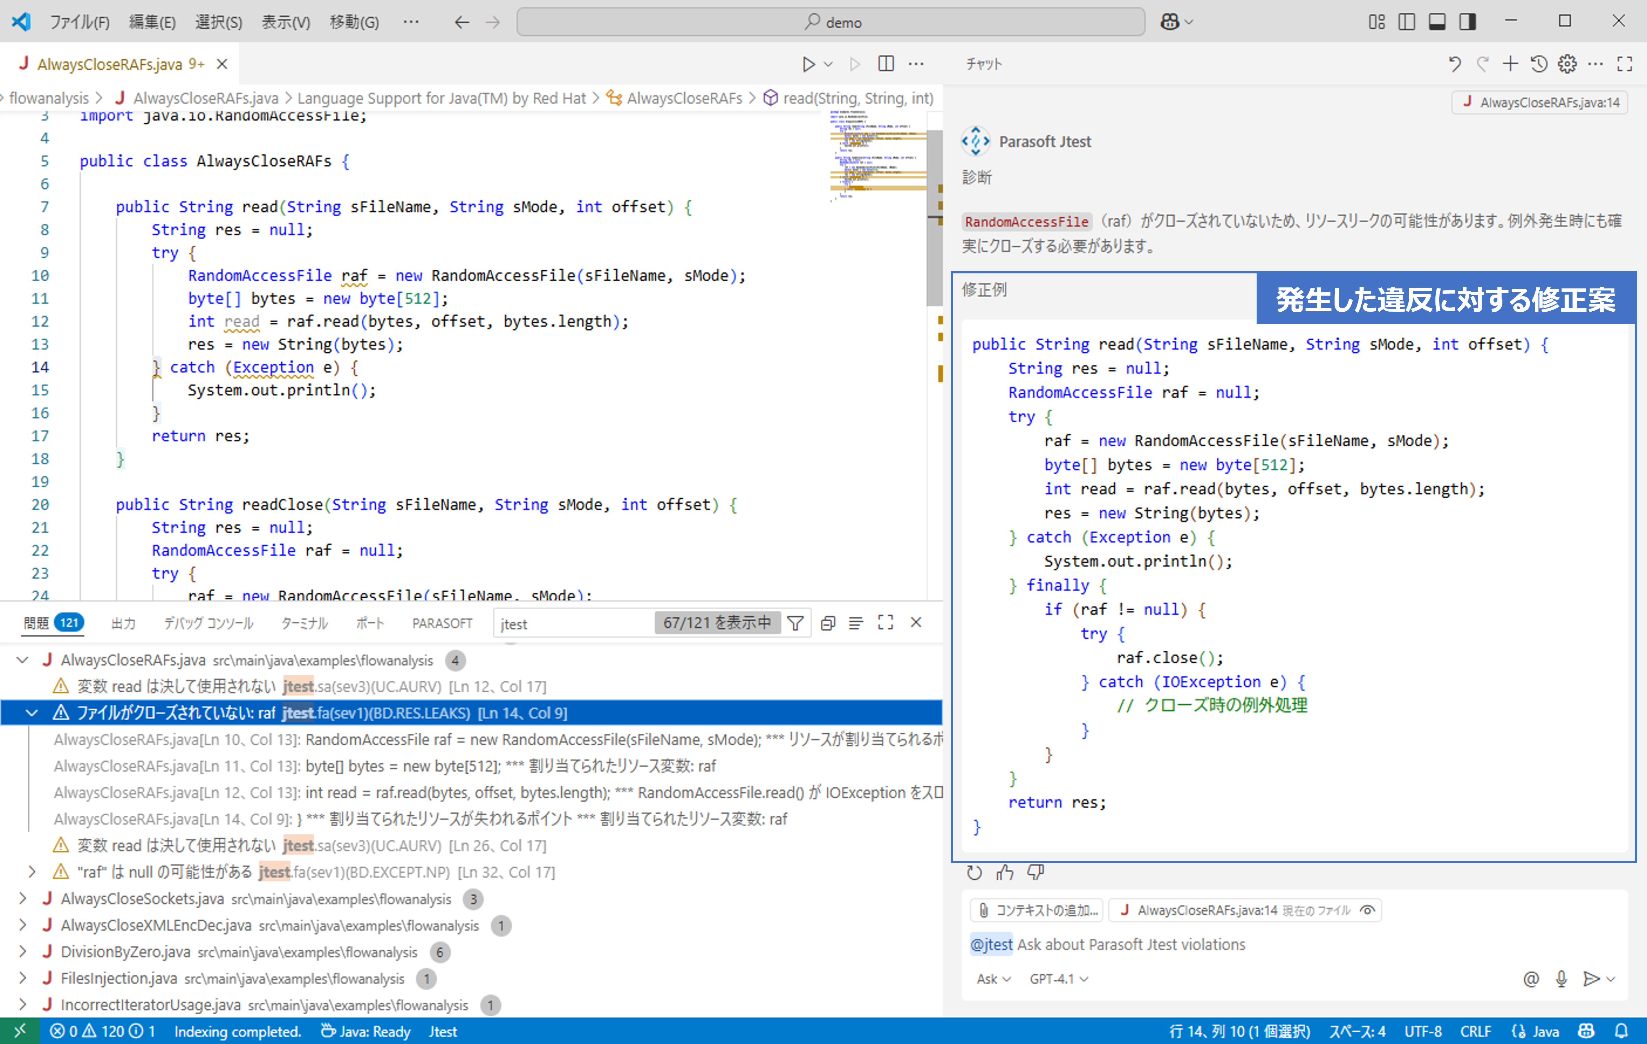Start a new chat with the plus icon
Viewport: 1647px width, 1044px height.
1510,64
